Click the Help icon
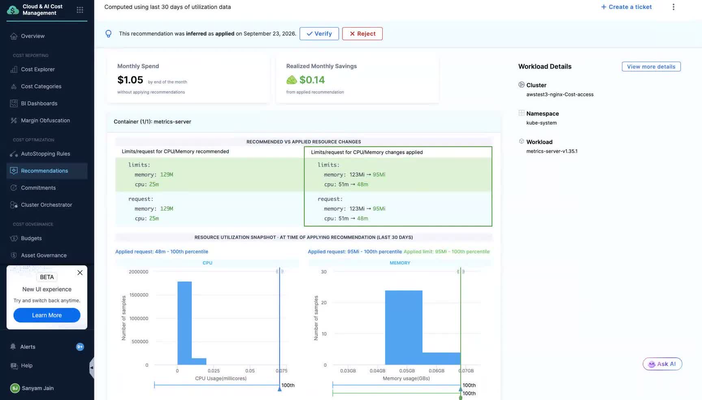 14,366
